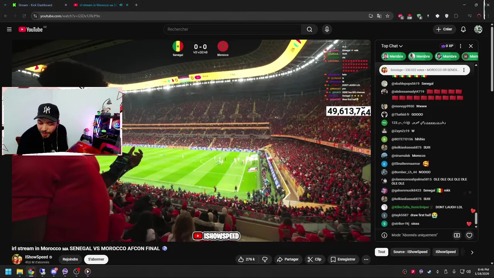
Task: Click the Super Chat dollar icon
Action: point(457,235)
